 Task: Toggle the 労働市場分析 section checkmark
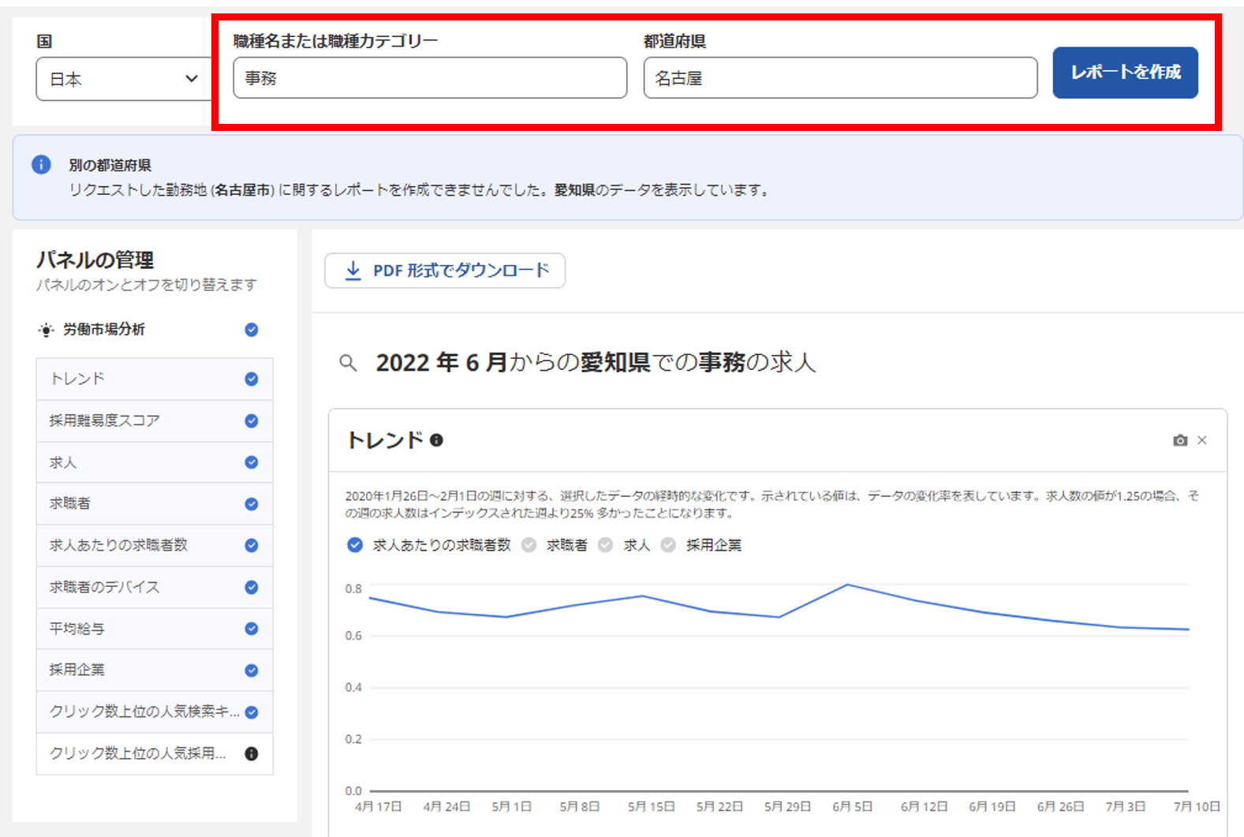[x=252, y=330]
